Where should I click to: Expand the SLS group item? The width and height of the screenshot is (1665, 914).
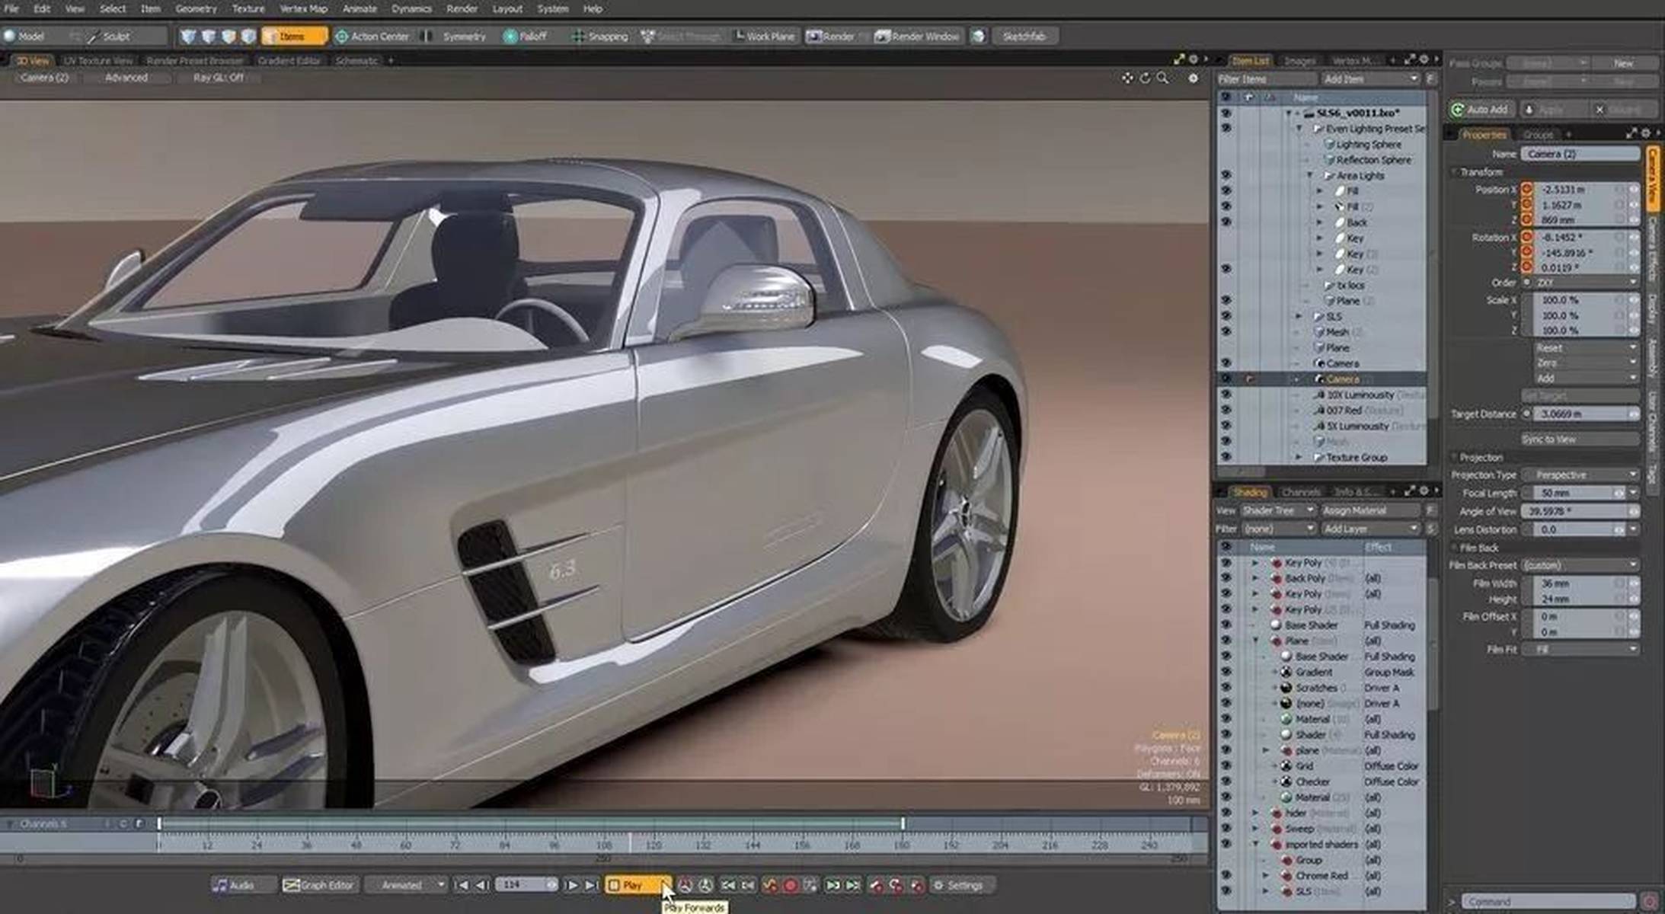click(1299, 316)
